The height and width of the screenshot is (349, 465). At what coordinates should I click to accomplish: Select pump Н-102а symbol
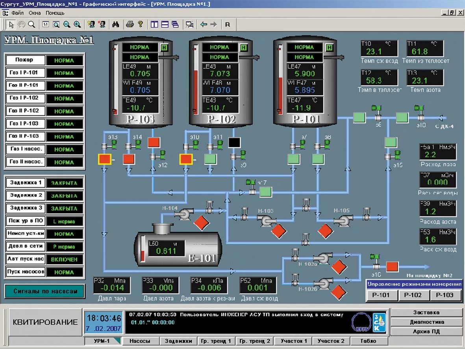[x=323, y=258]
